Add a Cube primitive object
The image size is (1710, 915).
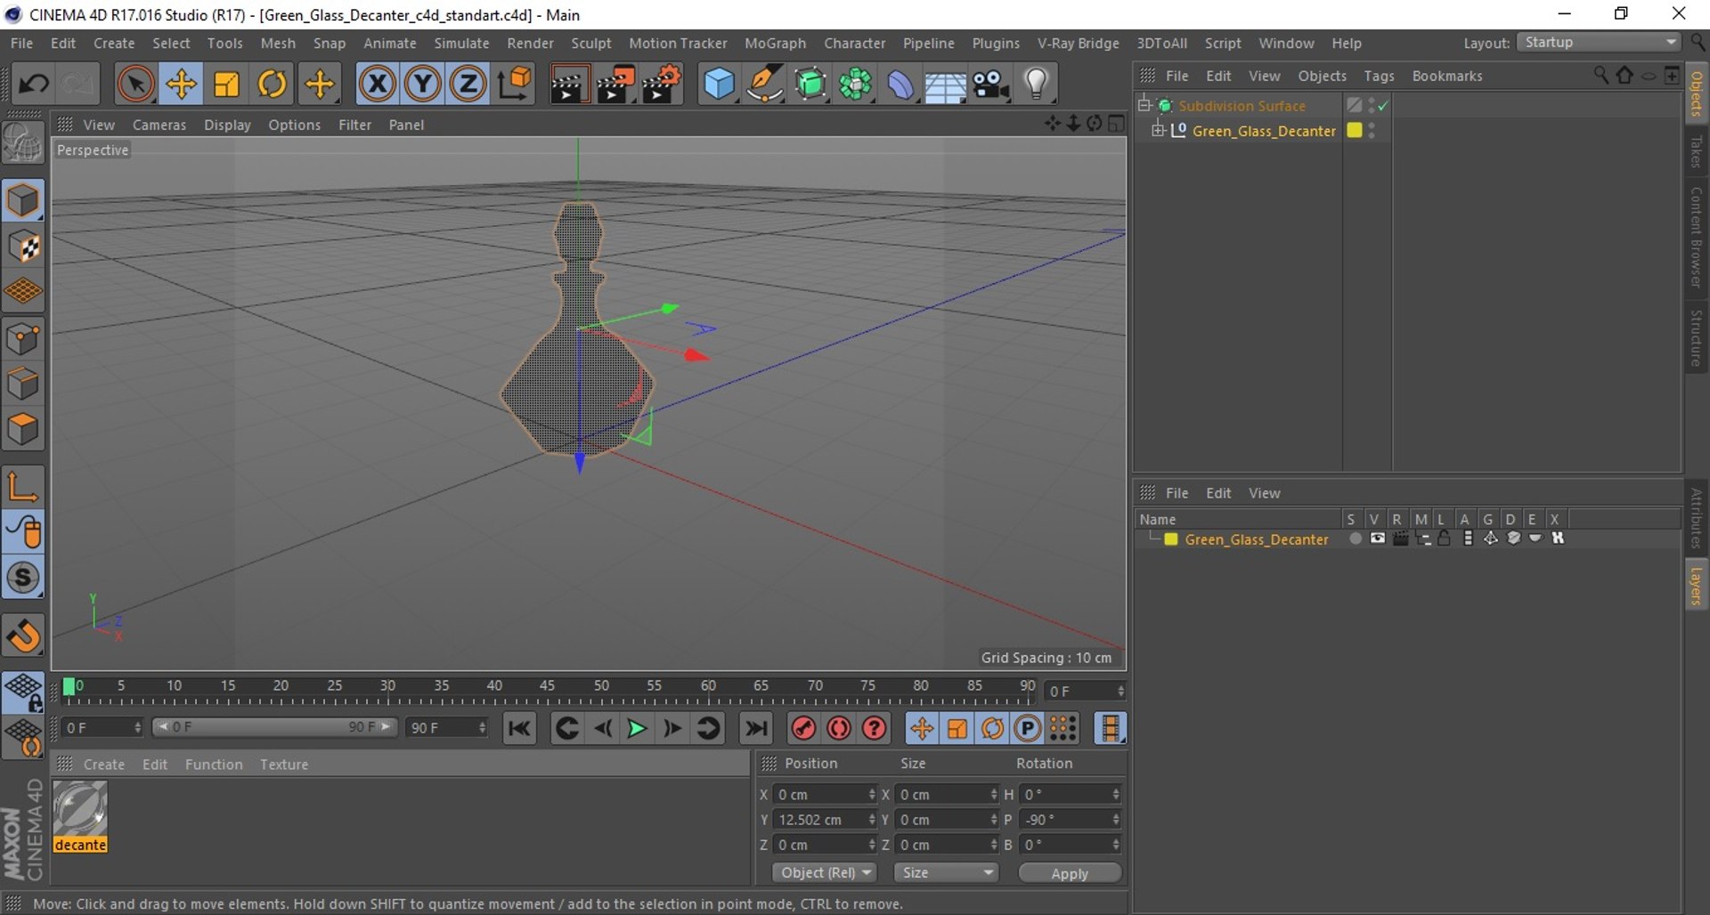[x=719, y=85]
